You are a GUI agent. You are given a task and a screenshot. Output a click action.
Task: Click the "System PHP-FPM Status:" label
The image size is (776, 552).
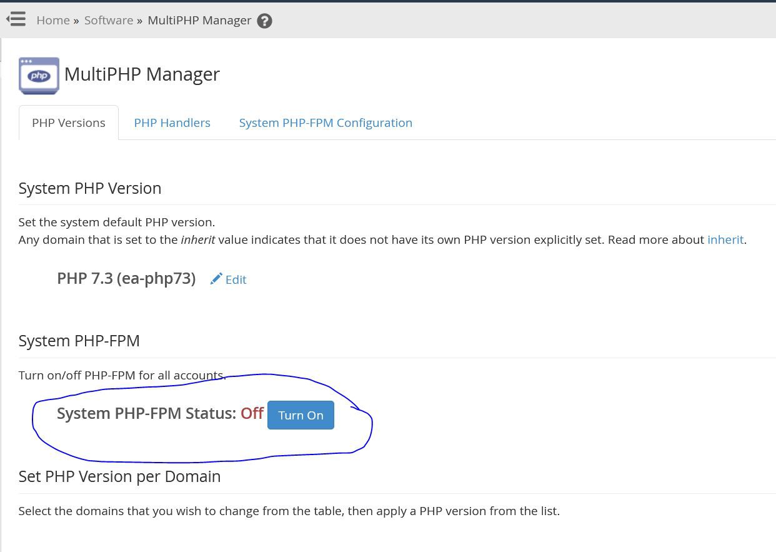pos(146,414)
